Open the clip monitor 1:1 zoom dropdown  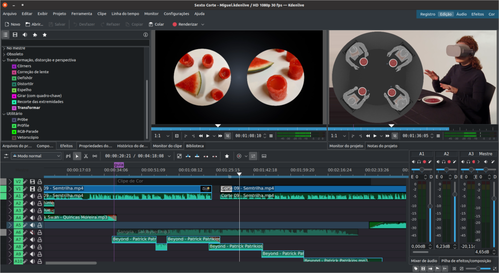pyautogui.click(x=161, y=136)
